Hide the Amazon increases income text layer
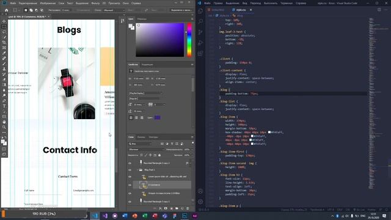This screenshot has width=391, height=220. [x=130, y=193]
